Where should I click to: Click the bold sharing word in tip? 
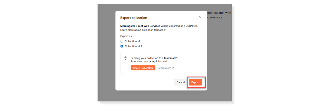coord(151,61)
